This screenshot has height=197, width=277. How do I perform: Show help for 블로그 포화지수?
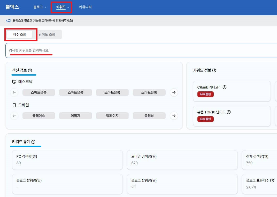tap(272, 180)
